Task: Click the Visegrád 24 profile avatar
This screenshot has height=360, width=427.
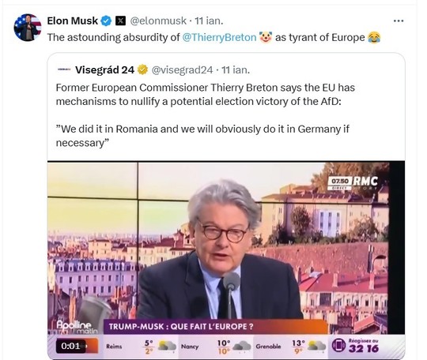Action: pyautogui.click(x=64, y=69)
